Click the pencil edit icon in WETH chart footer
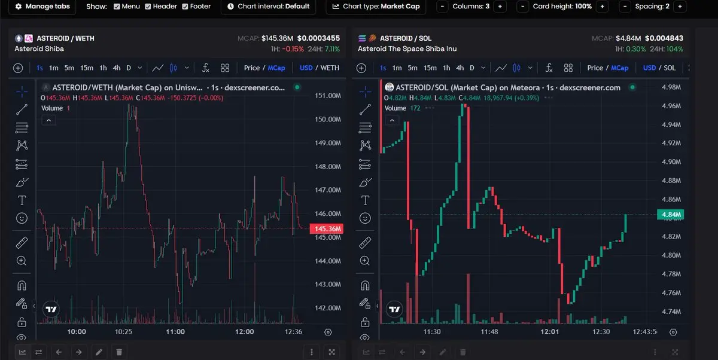718x360 pixels. [99, 352]
